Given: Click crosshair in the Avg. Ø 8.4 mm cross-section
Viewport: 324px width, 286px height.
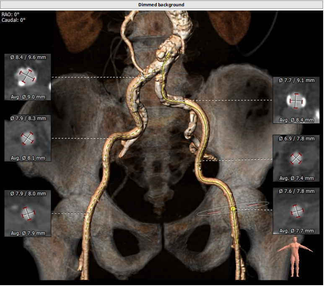Looking at the screenshot, I should [296, 101].
